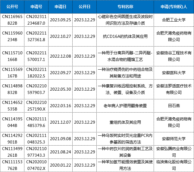The width and height of the screenshot is (194, 172).
Task: Click patent title 一种用于分离异丙醇-二异丙醚-水混合物的精馏工艺
Action: pos(125,56)
